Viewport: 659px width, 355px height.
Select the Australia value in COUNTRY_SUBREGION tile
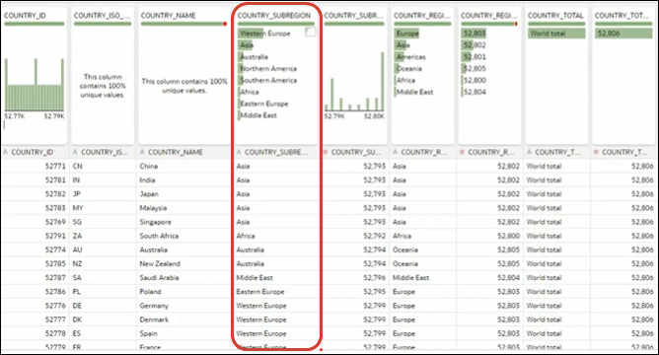click(x=254, y=57)
